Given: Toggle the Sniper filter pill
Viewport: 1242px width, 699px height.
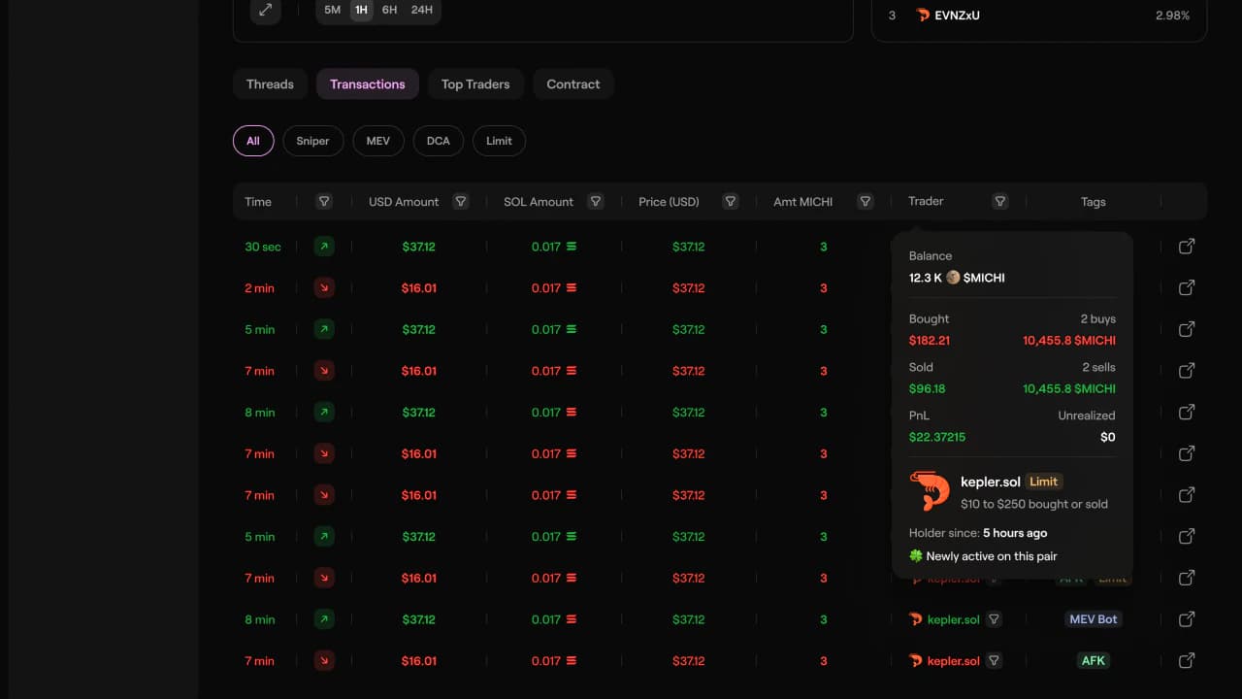Looking at the screenshot, I should tap(312, 141).
